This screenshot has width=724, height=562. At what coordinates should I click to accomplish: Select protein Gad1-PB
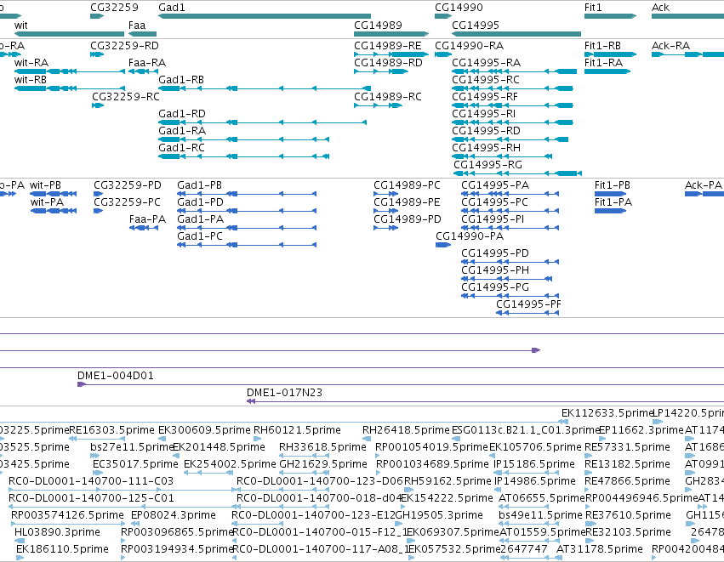[x=247, y=194]
